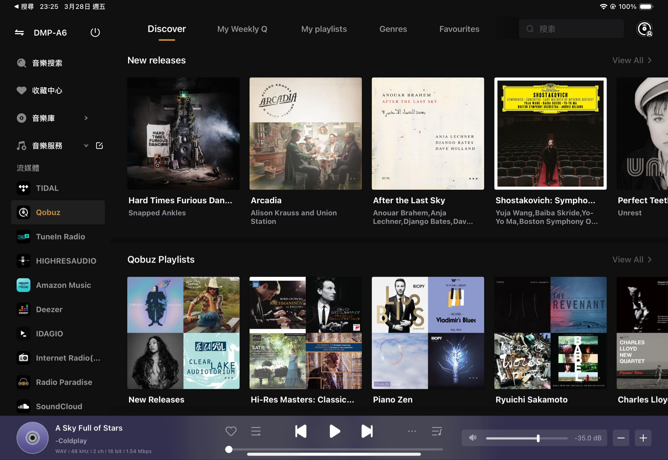
Task: View All Qobuz Playlists
Action: pyautogui.click(x=632, y=260)
